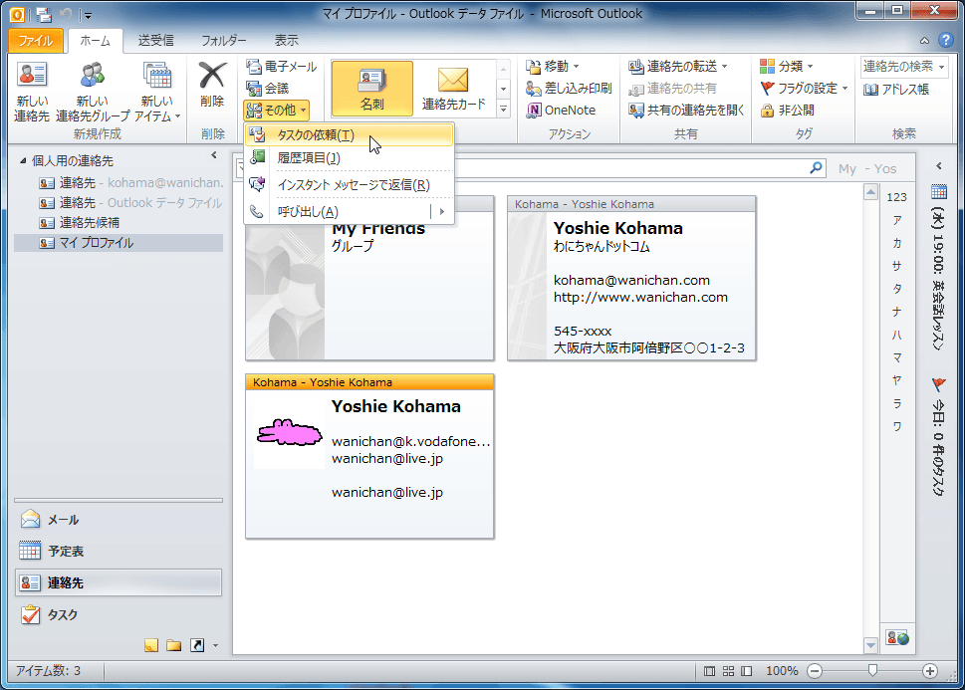Screen dimensions: 965x690
Task: Open the Address Book (アドレス帳)
Action: (x=896, y=90)
